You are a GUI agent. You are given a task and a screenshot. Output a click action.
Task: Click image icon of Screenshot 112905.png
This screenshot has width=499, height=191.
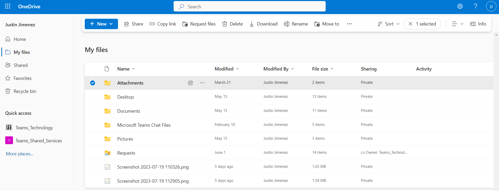(x=107, y=181)
